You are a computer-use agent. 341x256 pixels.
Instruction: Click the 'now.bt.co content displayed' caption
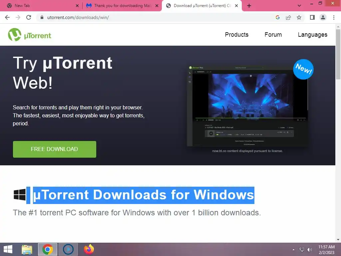tap(247, 151)
